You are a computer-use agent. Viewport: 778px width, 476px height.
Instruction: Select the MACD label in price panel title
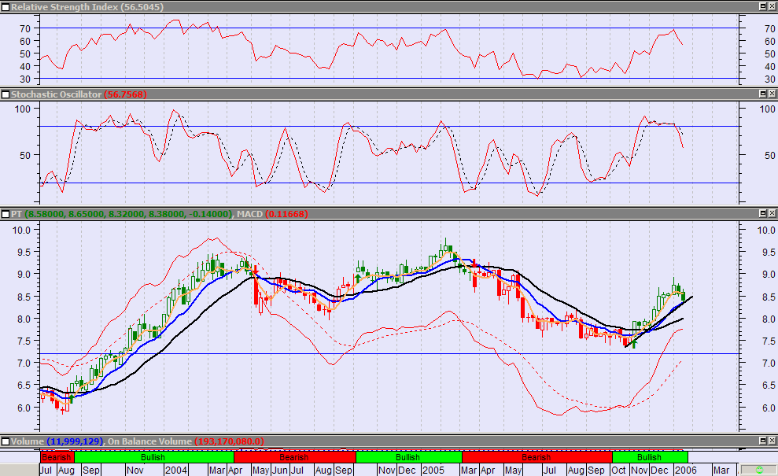[249, 214]
